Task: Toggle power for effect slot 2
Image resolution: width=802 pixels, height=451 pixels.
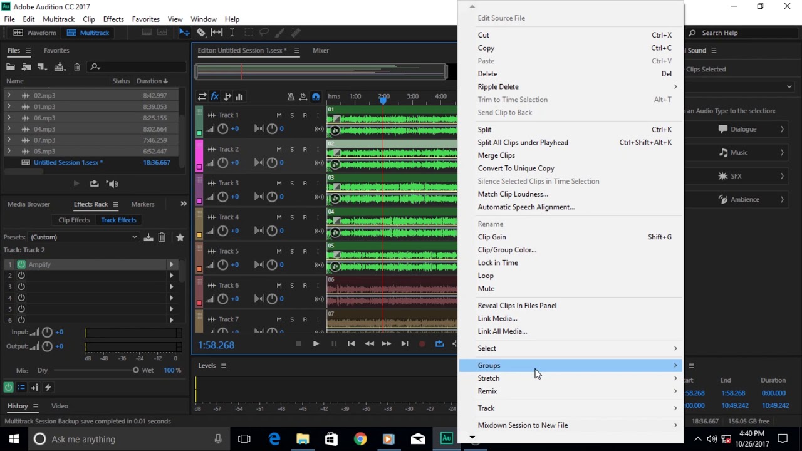Action: point(21,276)
